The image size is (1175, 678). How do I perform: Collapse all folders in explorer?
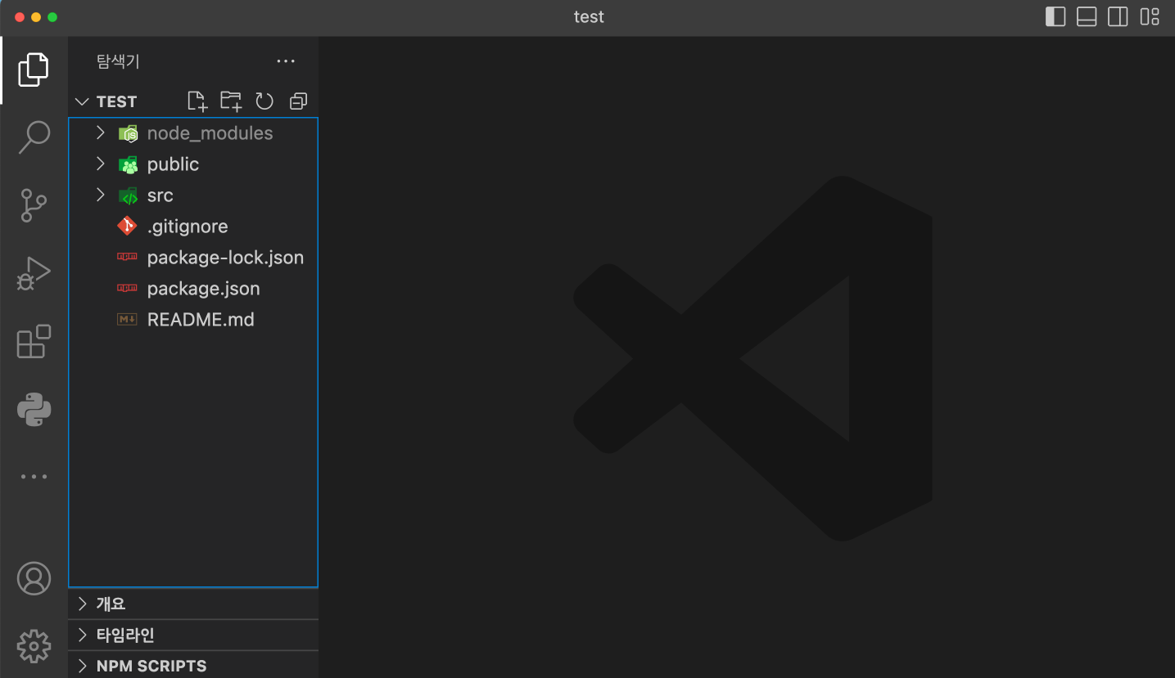tap(299, 101)
